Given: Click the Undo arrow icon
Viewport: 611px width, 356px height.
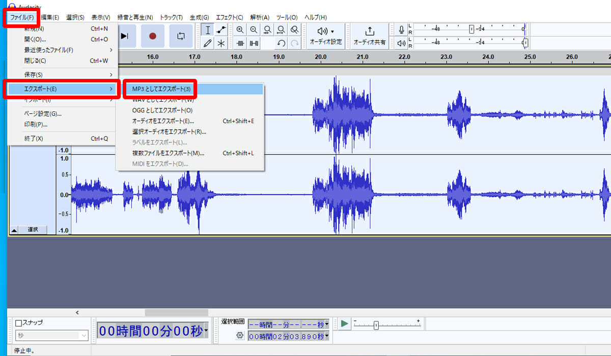Looking at the screenshot, I should (x=281, y=43).
